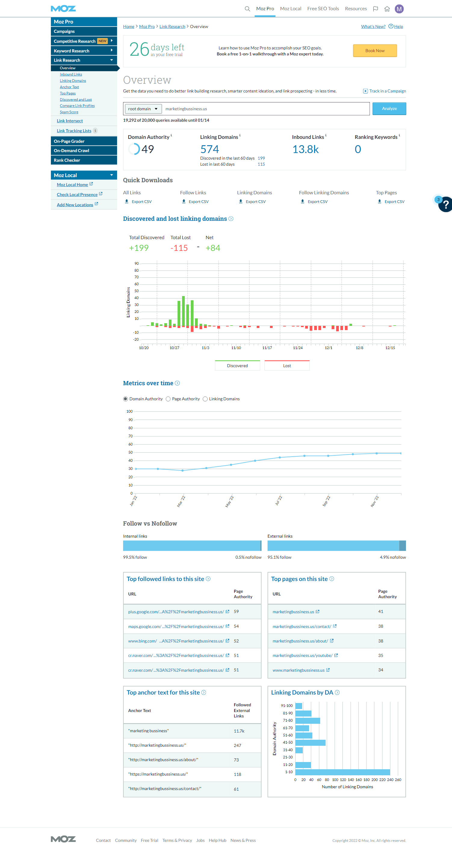Open the floating help widget question mark
452x856 pixels.
446,205
